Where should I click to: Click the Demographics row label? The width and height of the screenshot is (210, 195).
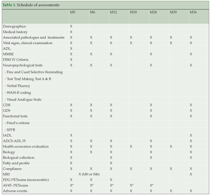click(x=14, y=26)
